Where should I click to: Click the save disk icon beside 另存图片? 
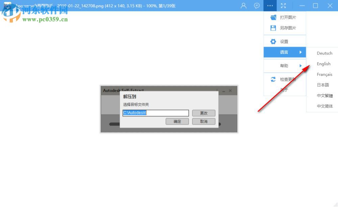coord(273,28)
